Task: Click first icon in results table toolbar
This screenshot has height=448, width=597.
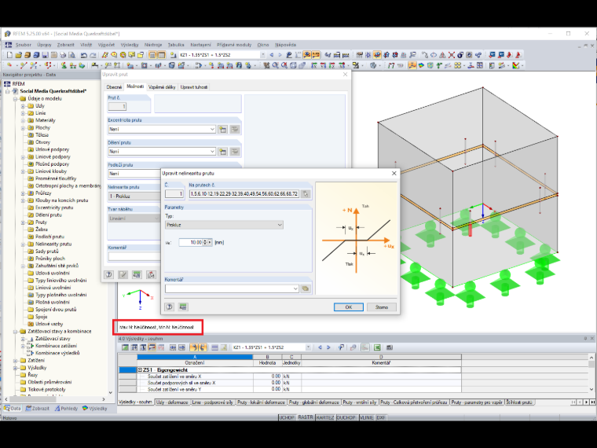Action: (125, 347)
